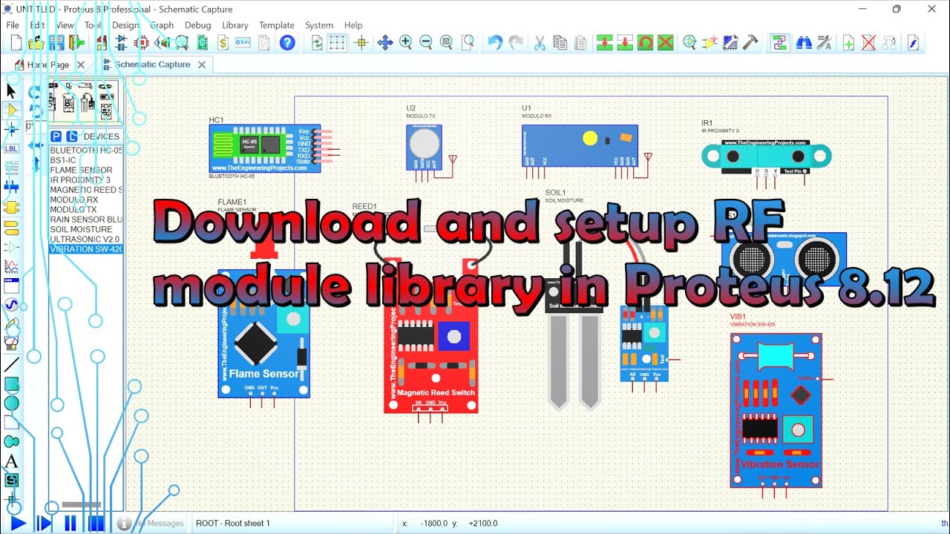Click the Copy to clipboard icon
The image size is (950, 534).
[560, 43]
